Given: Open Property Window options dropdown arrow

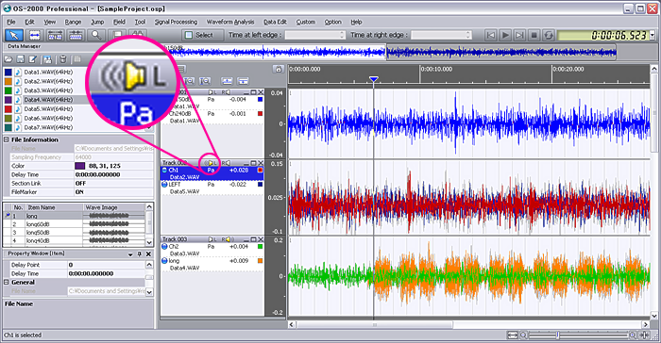Looking at the screenshot, I should pyautogui.click(x=130, y=254).
